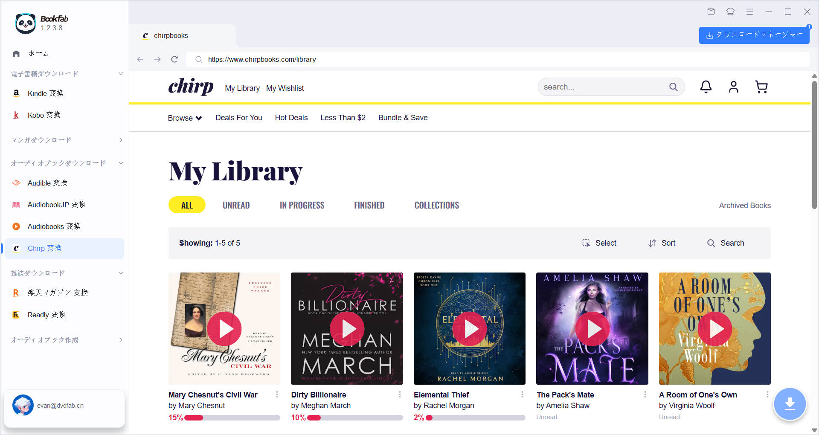Viewport: 819px width, 435px height.
Task: Collapse オーディオブックダウンロード section
Action: tap(121, 163)
